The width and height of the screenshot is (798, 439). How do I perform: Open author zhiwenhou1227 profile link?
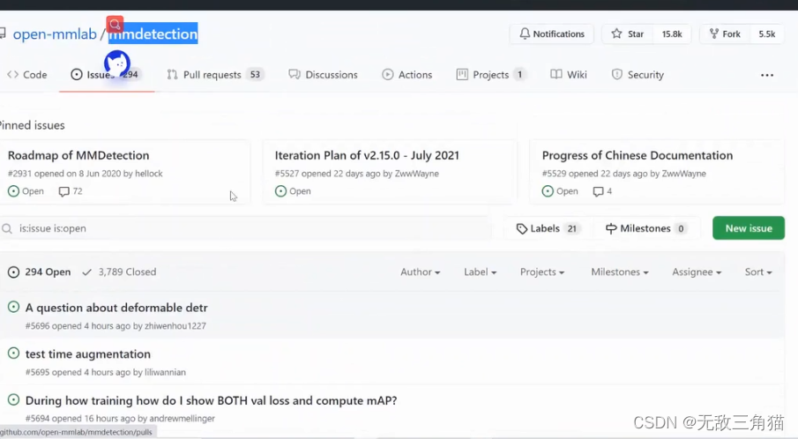click(175, 326)
